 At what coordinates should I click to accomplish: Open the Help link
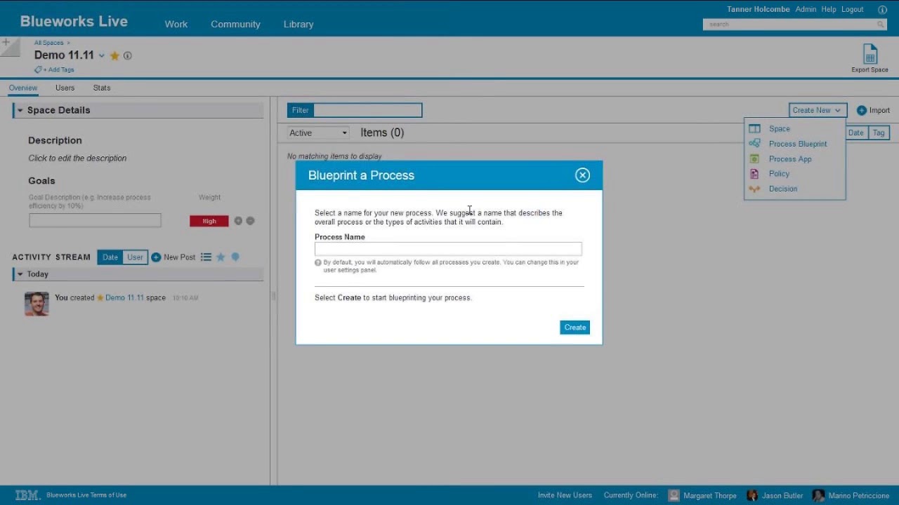point(829,9)
